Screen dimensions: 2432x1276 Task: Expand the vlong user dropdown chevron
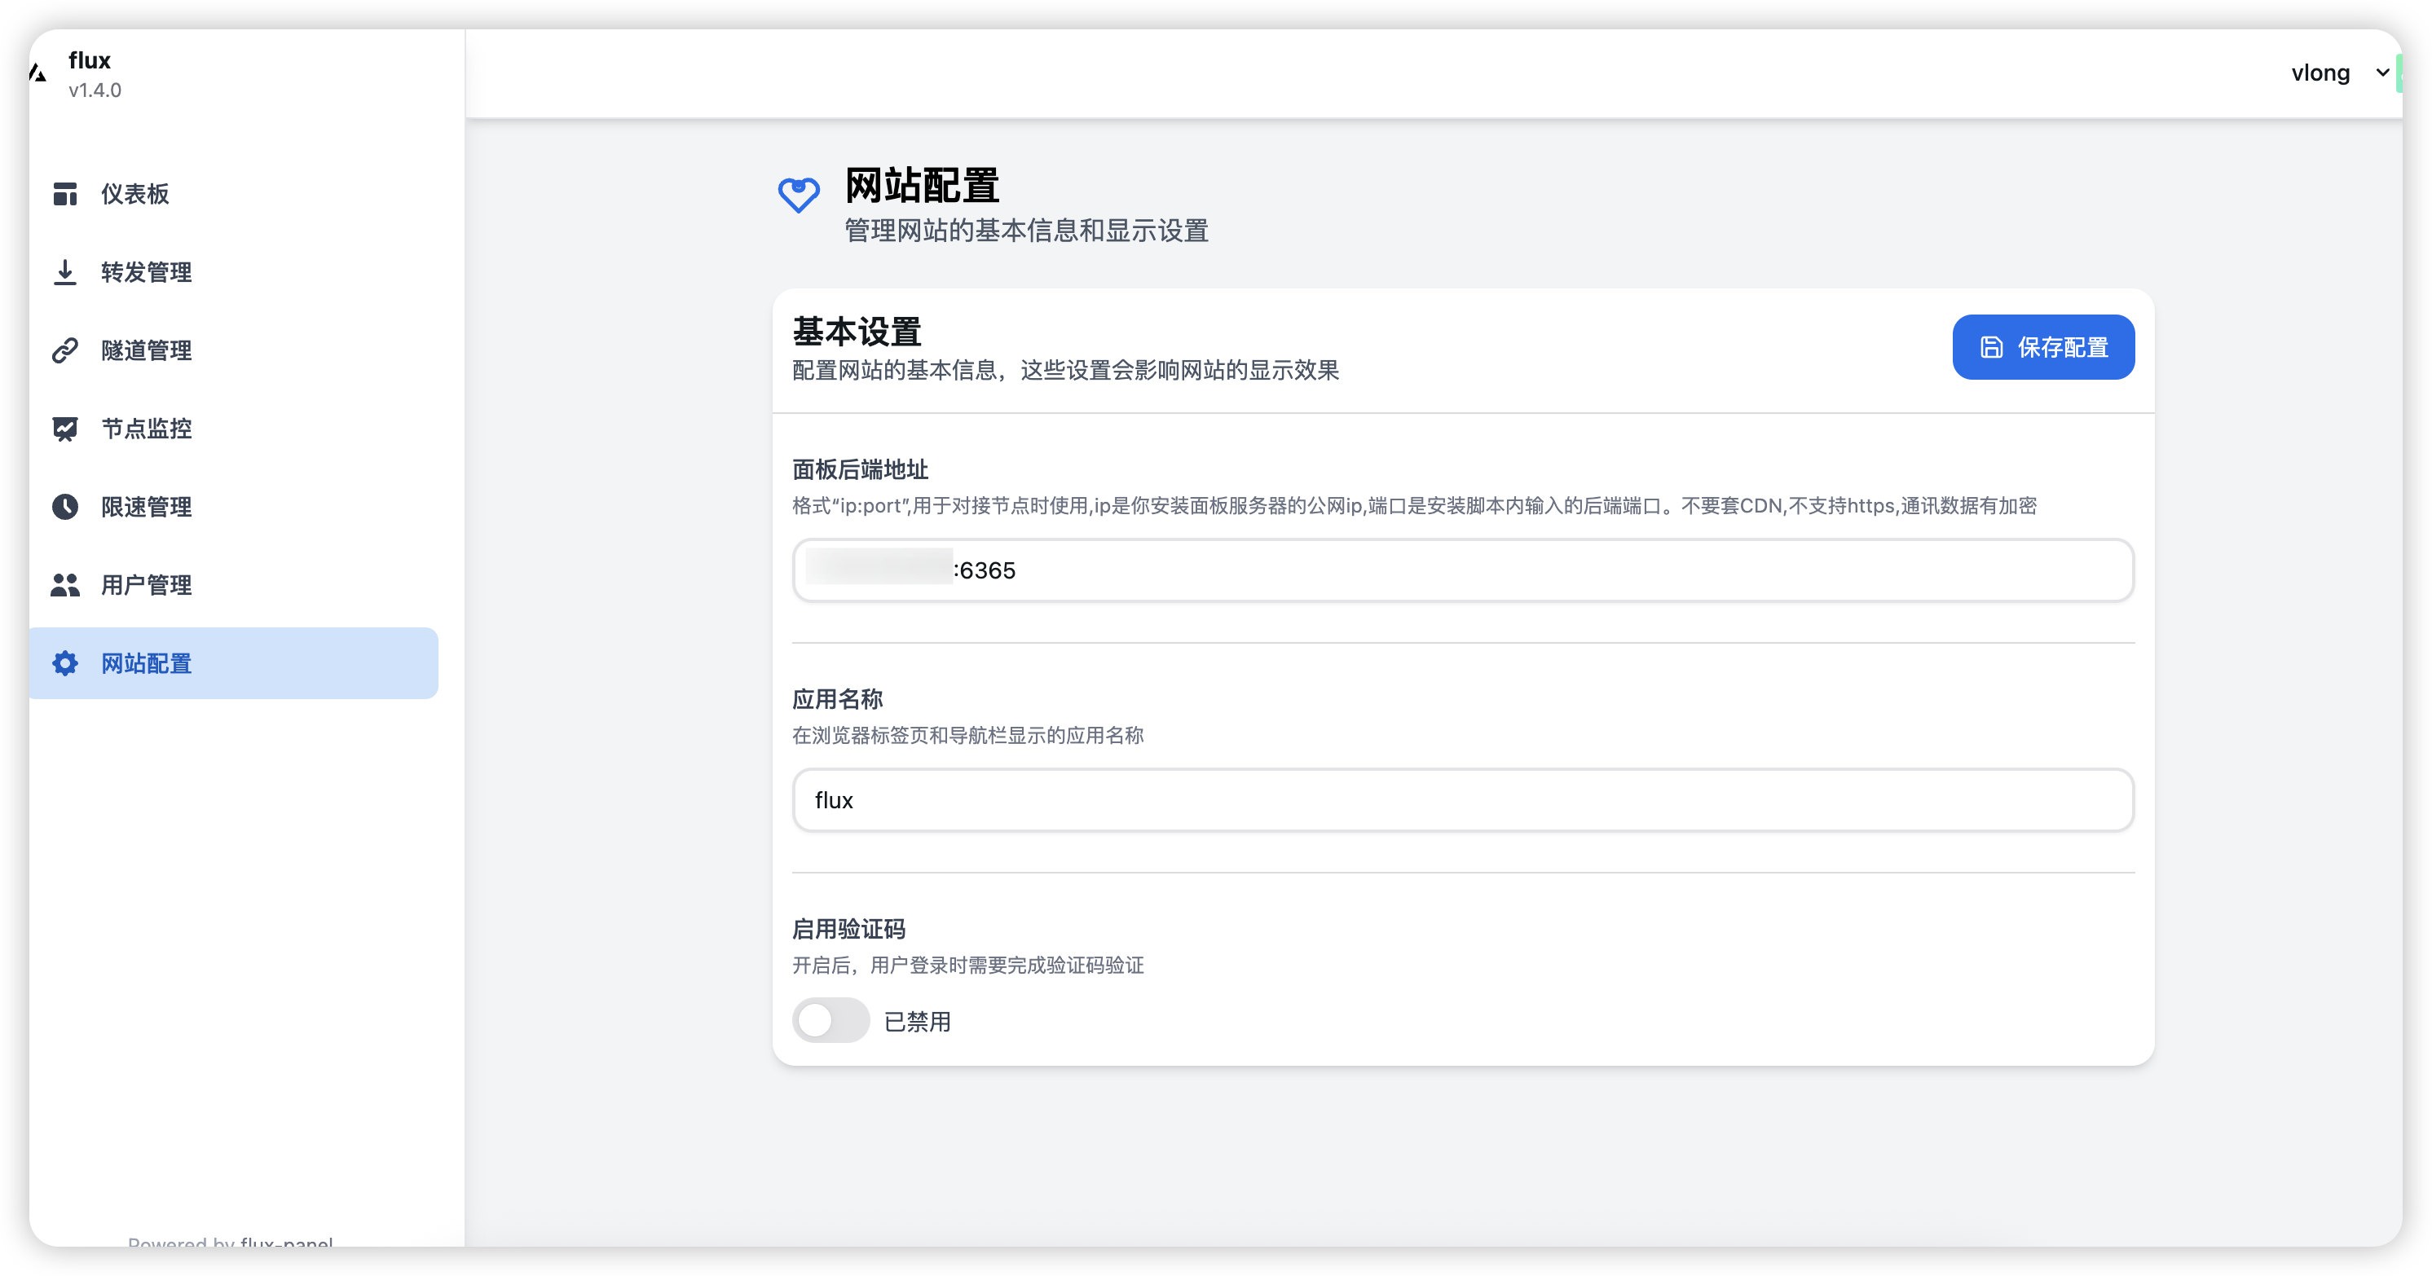click(2382, 73)
